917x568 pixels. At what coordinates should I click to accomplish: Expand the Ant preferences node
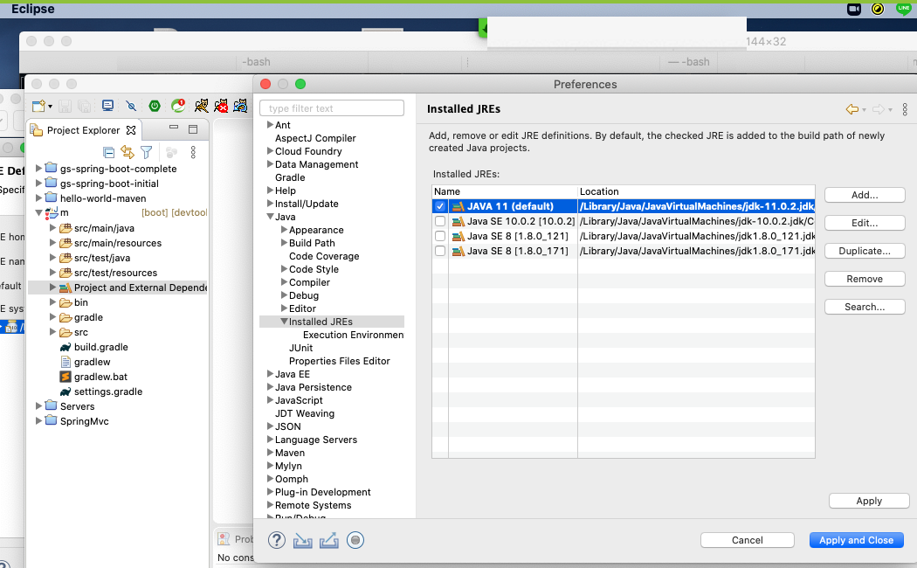point(270,125)
